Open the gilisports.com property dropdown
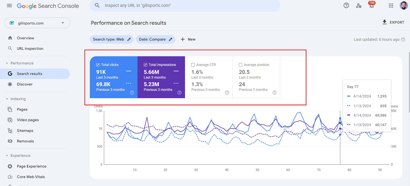 [37, 23]
